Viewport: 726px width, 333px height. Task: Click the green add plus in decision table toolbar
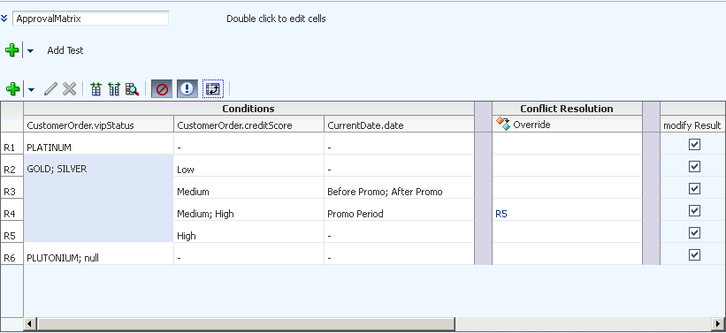12,89
